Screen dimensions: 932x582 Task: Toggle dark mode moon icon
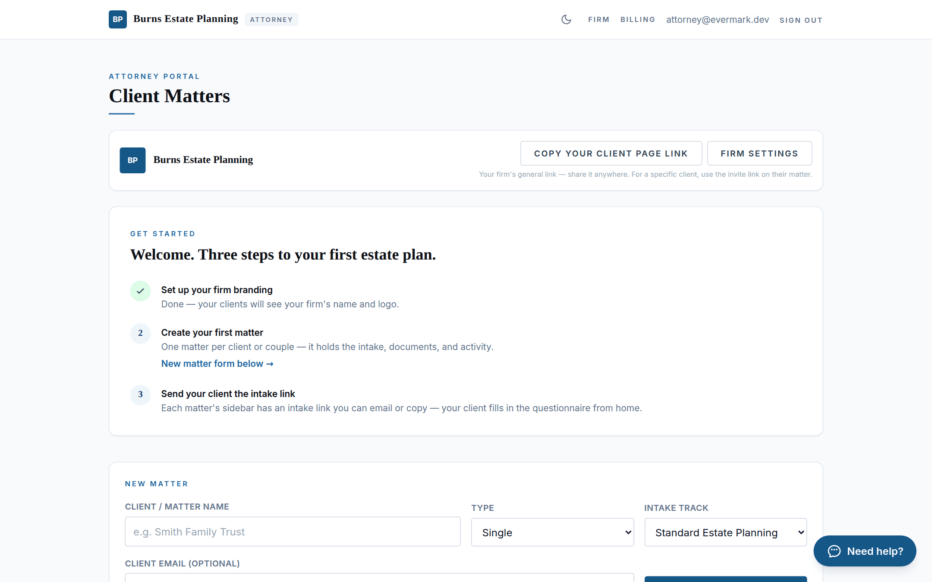pos(566,19)
